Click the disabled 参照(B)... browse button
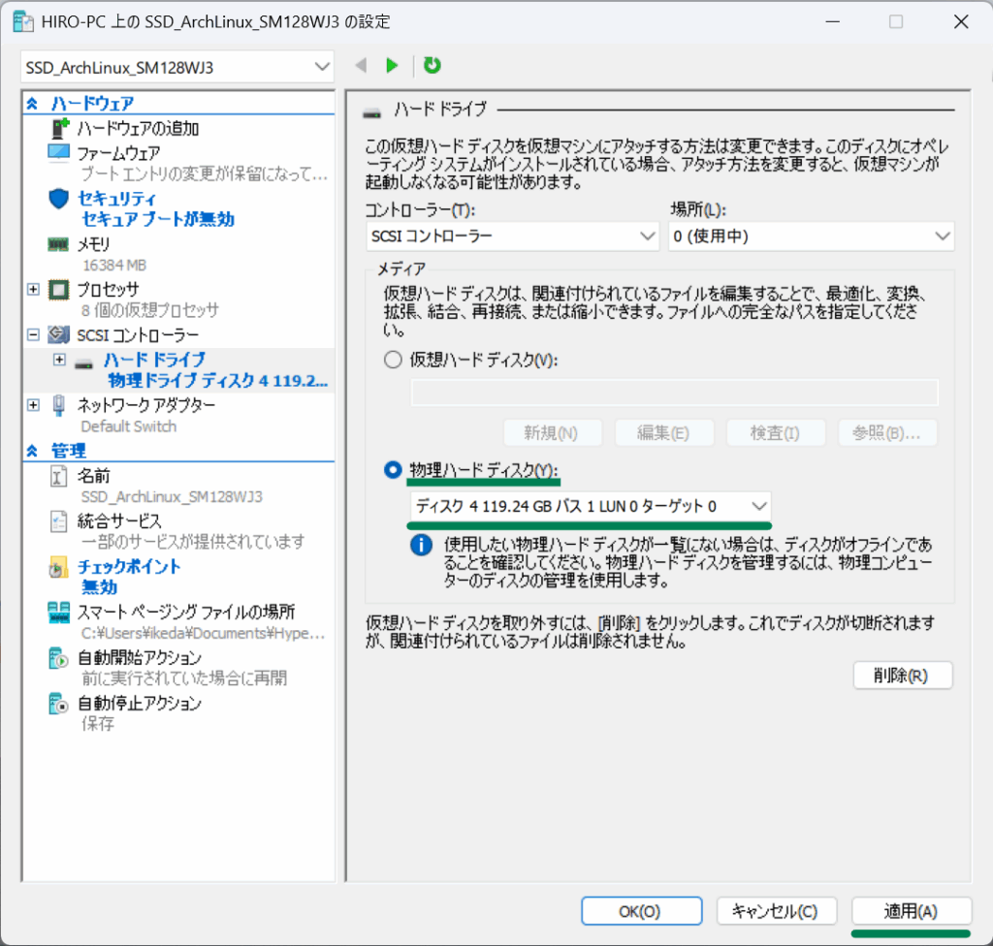Screen dimensions: 993x946 [887, 433]
